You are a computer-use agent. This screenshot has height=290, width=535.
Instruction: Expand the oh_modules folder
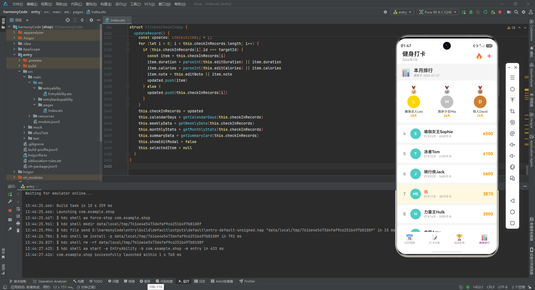pos(14,177)
